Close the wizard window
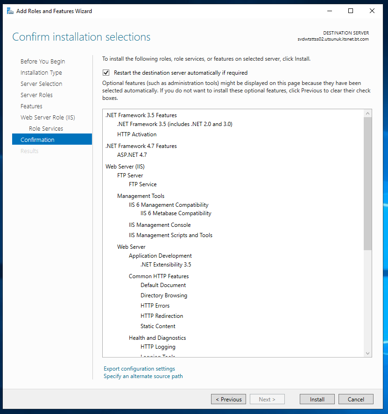 point(372,11)
